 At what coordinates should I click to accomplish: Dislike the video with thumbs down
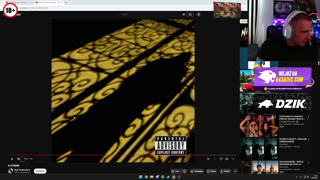184,171
